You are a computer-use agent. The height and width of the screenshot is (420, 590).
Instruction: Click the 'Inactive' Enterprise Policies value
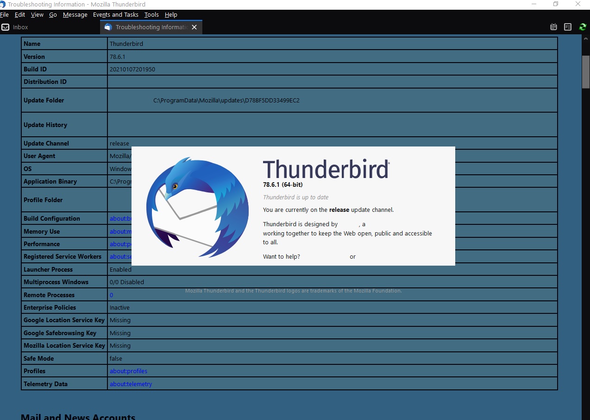(x=119, y=308)
